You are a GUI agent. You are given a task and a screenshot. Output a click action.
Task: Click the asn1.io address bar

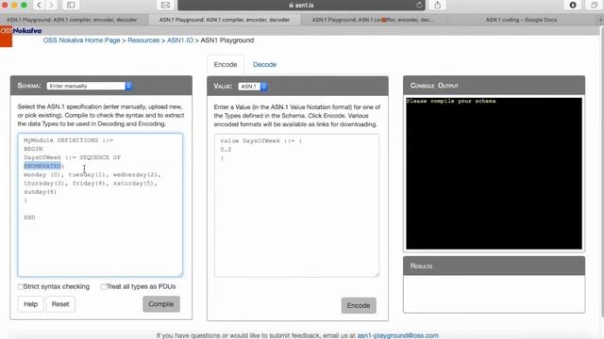(301, 5)
